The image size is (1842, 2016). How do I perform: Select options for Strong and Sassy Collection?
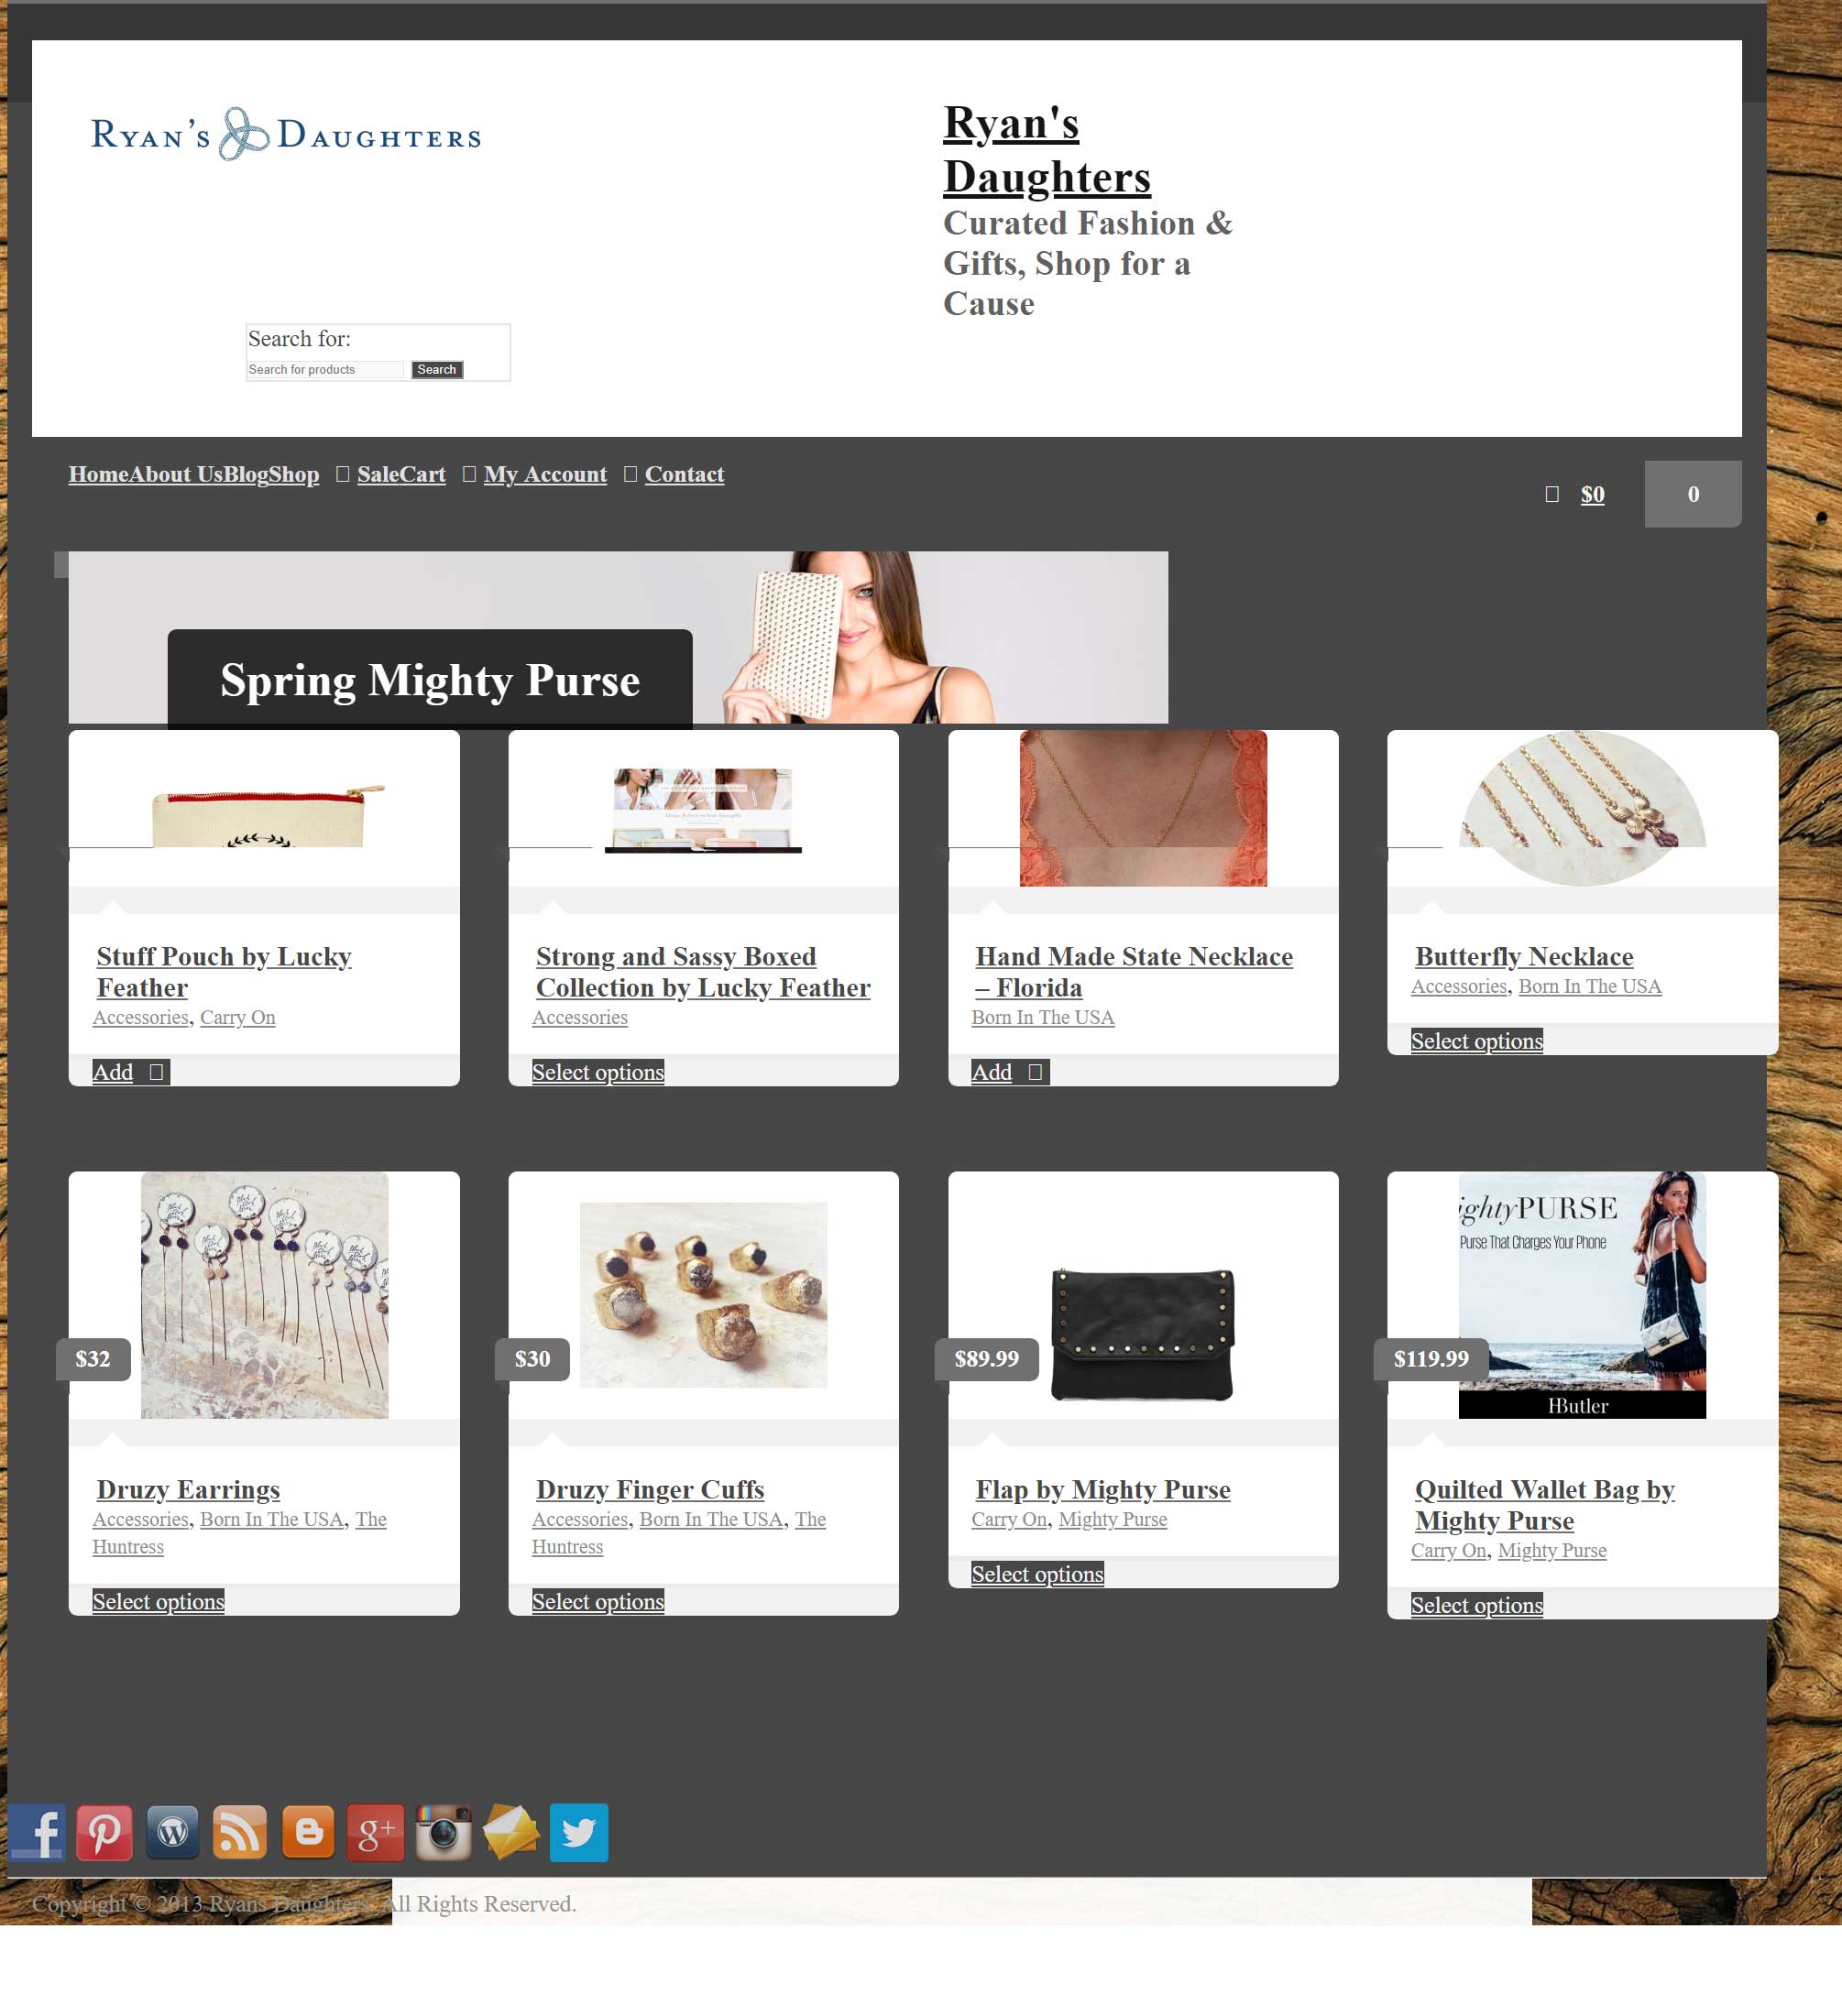pyautogui.click(x=598, y=1072)
